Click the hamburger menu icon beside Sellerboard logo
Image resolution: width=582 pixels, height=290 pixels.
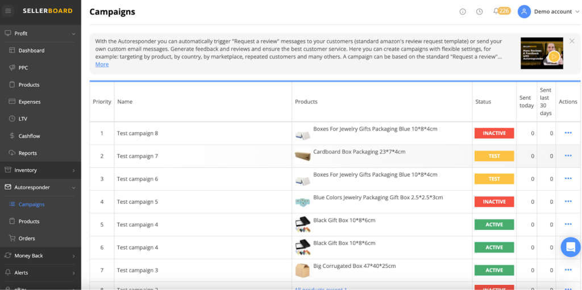pos(8,11)
